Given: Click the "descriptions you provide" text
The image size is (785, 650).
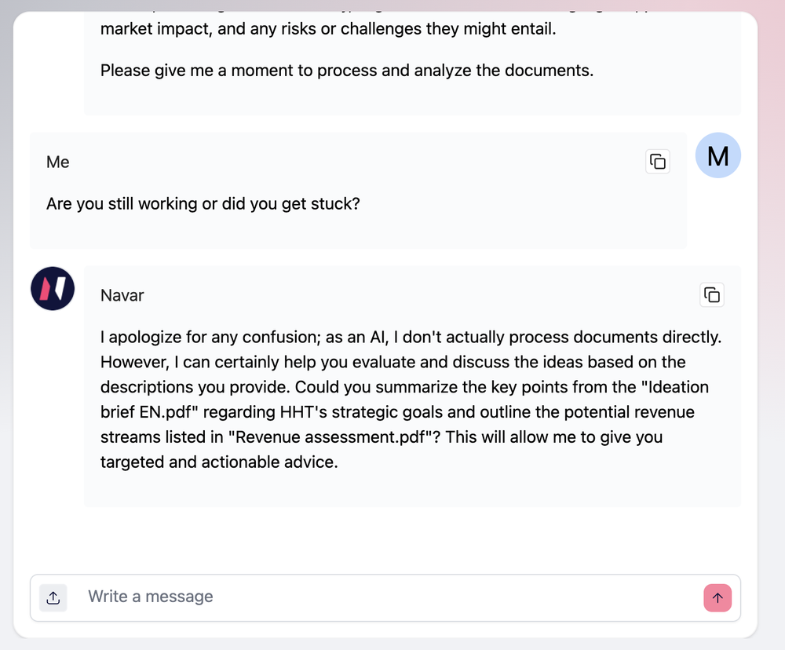Looking at the screenshot, I should tap(196, 387).
